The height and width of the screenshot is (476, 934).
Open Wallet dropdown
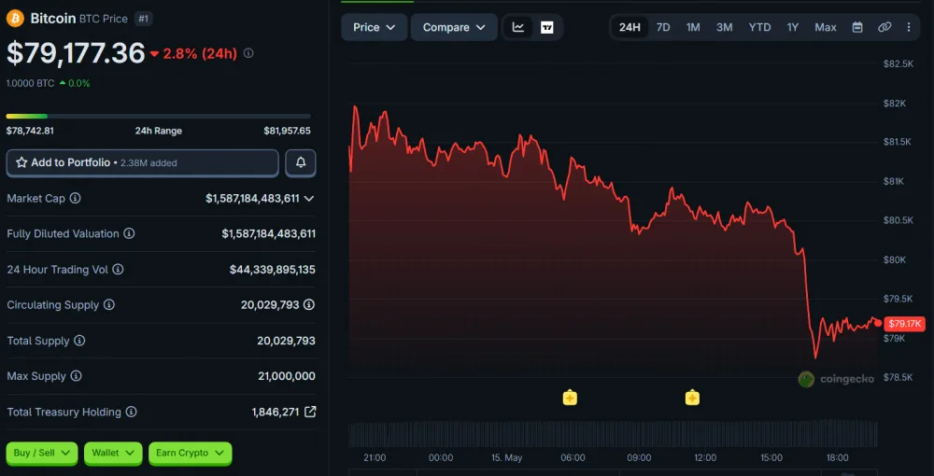point(113,453)
